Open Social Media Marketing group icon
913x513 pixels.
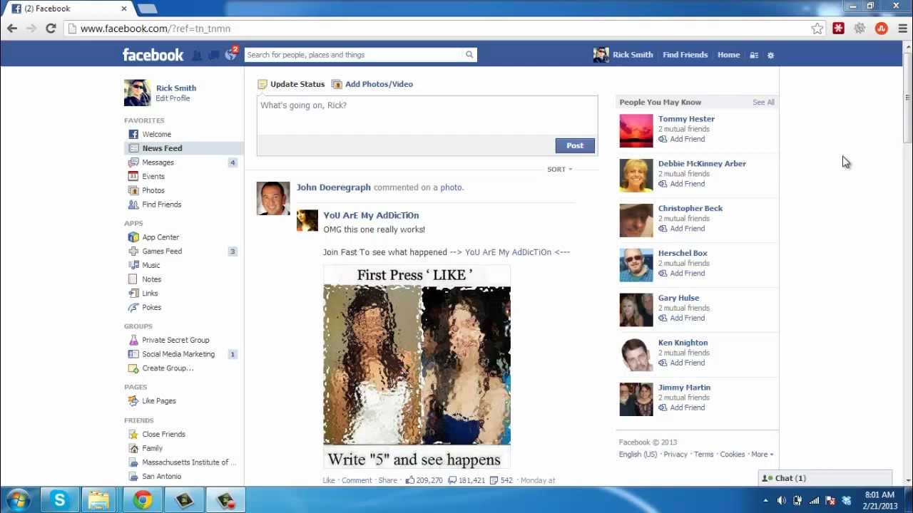133,354
